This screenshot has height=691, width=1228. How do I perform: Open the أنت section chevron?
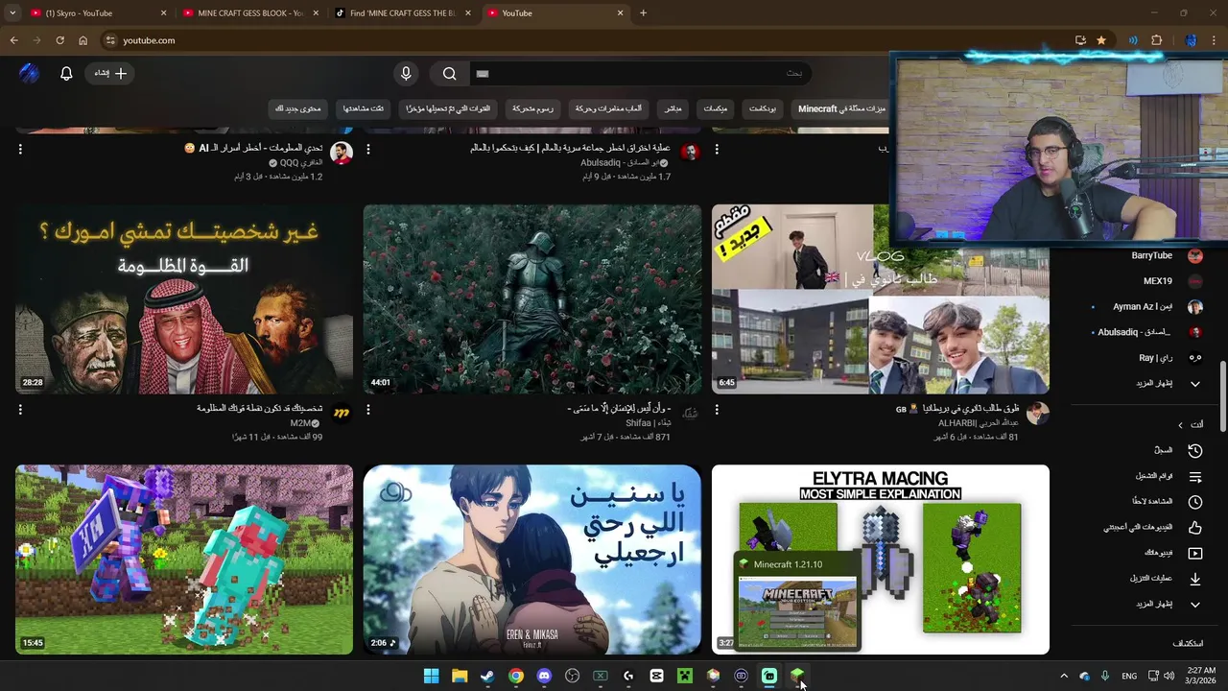tap(1181, 424)
